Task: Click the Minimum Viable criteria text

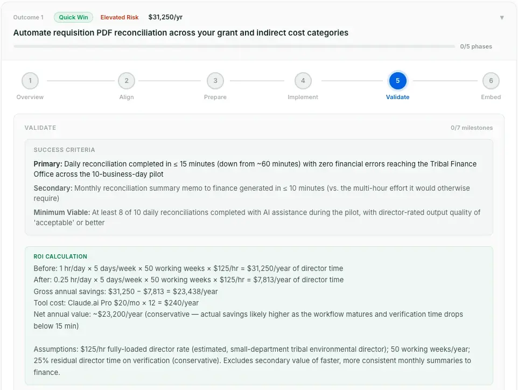Action: tap(258, 217)
